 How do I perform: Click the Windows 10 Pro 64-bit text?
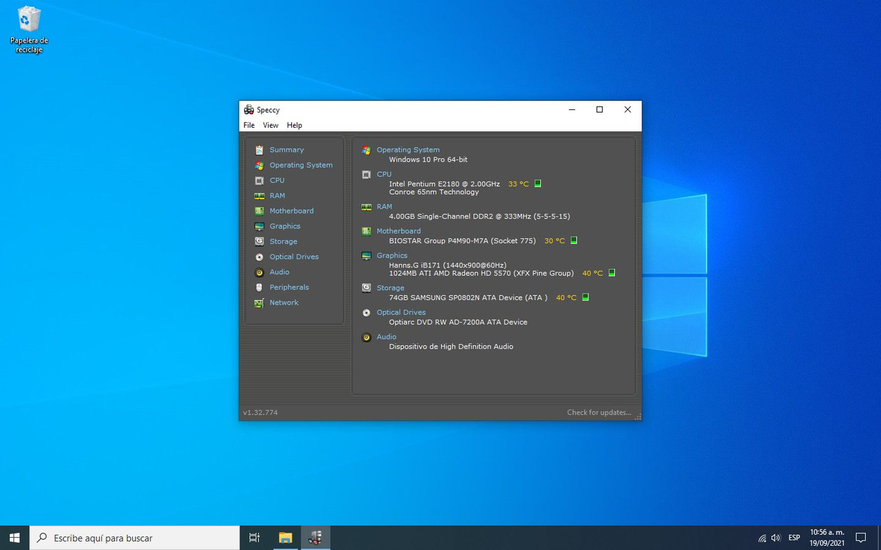(x=428, y=159)
